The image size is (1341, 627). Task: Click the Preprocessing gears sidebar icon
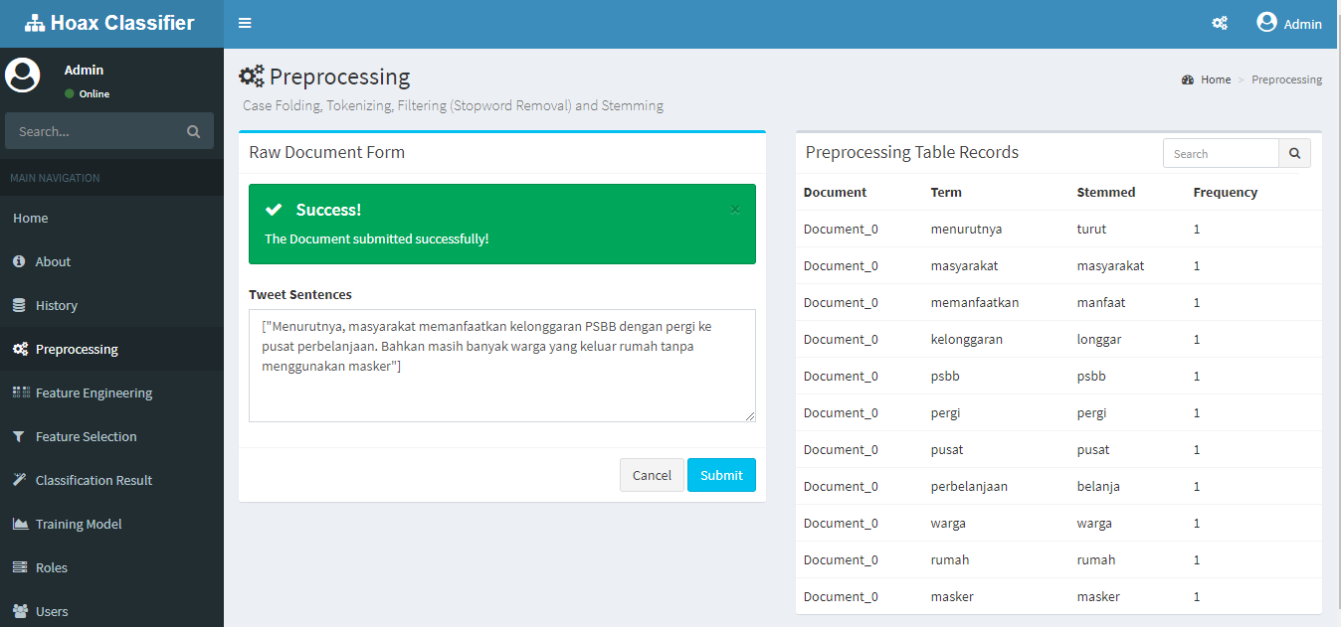point(20,349)
